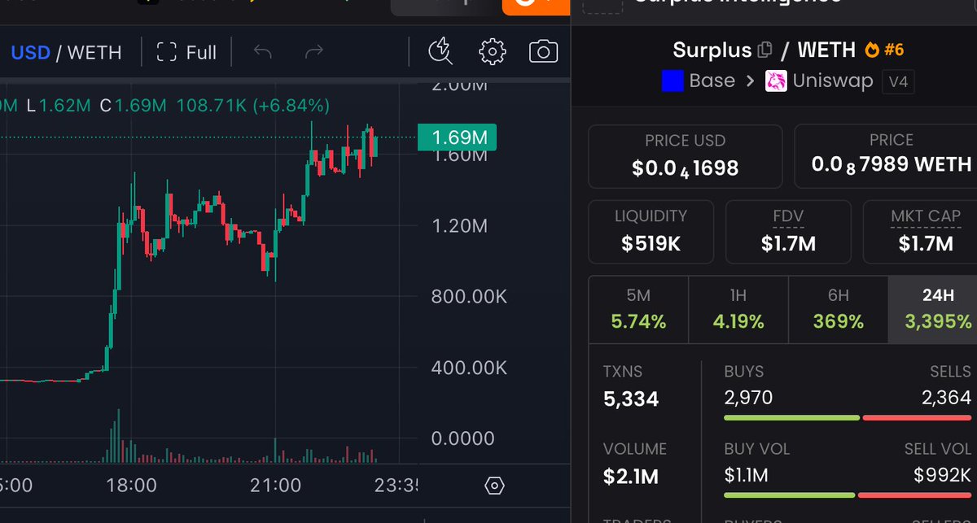Click the trending flame #6 badge
The width and height of the screenshot is (977, 523).
tap(884, 50)
